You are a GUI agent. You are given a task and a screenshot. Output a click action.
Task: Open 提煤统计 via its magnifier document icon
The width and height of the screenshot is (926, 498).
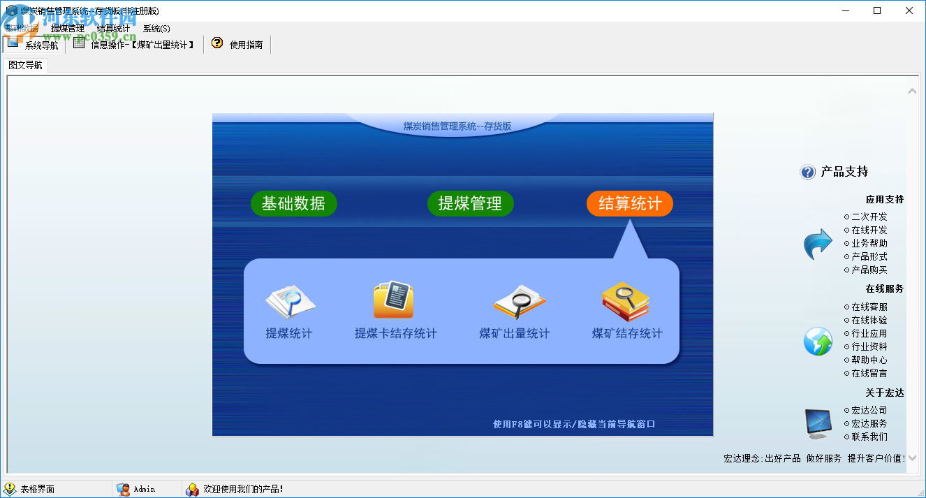[289, 302]
